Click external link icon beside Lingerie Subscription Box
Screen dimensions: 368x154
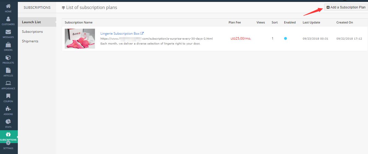coord(142,33)
